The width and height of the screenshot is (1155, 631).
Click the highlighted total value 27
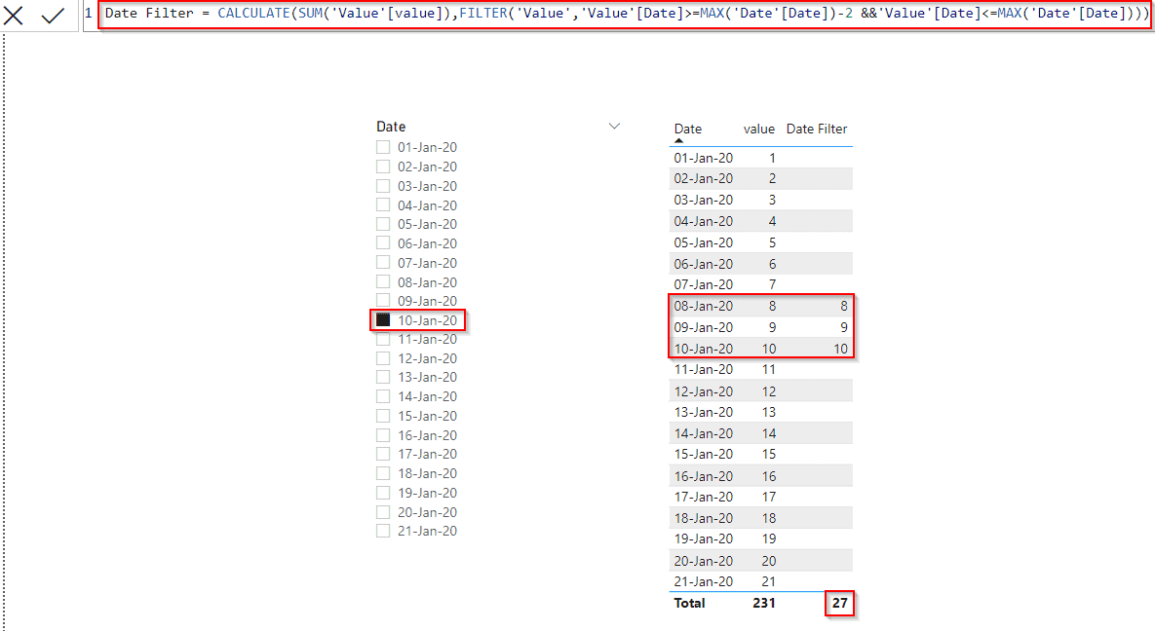coord(839,603)
